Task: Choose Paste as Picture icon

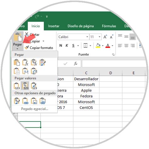Action: coord(34,101)
